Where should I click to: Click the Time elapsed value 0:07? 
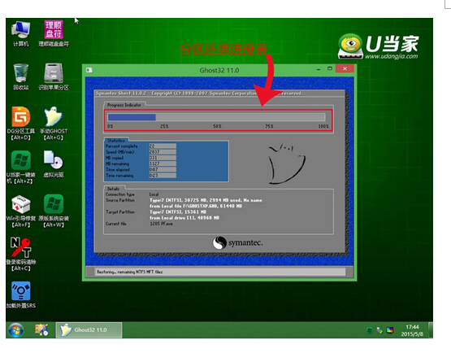click(163, 169)
